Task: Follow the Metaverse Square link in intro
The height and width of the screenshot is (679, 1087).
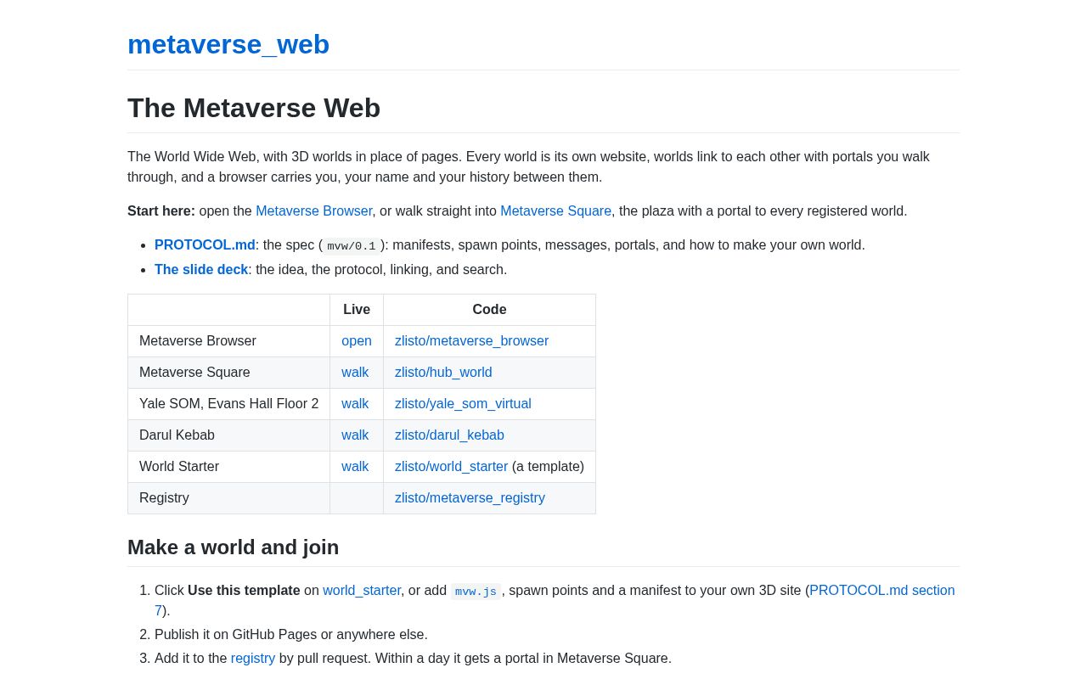Action: point(555,210)
